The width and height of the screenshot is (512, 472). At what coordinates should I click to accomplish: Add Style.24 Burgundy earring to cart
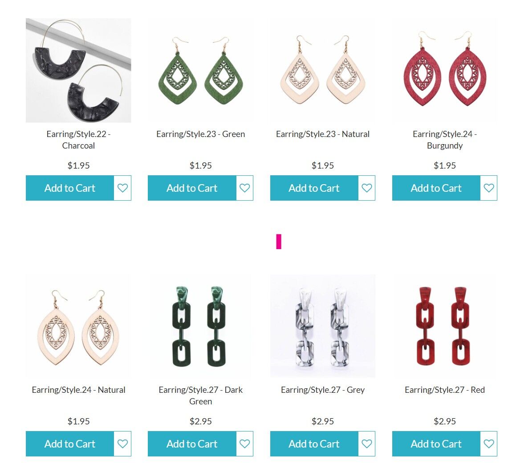tap(436, 188)
